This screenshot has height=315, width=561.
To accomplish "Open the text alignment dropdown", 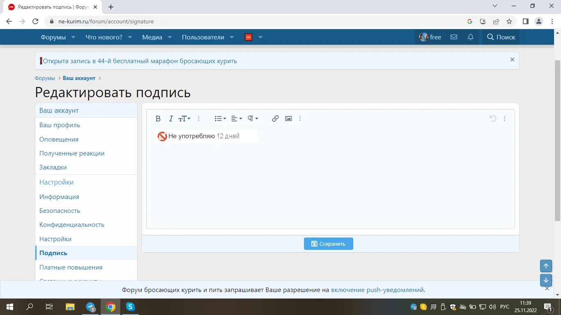I will tap(237, 119).
